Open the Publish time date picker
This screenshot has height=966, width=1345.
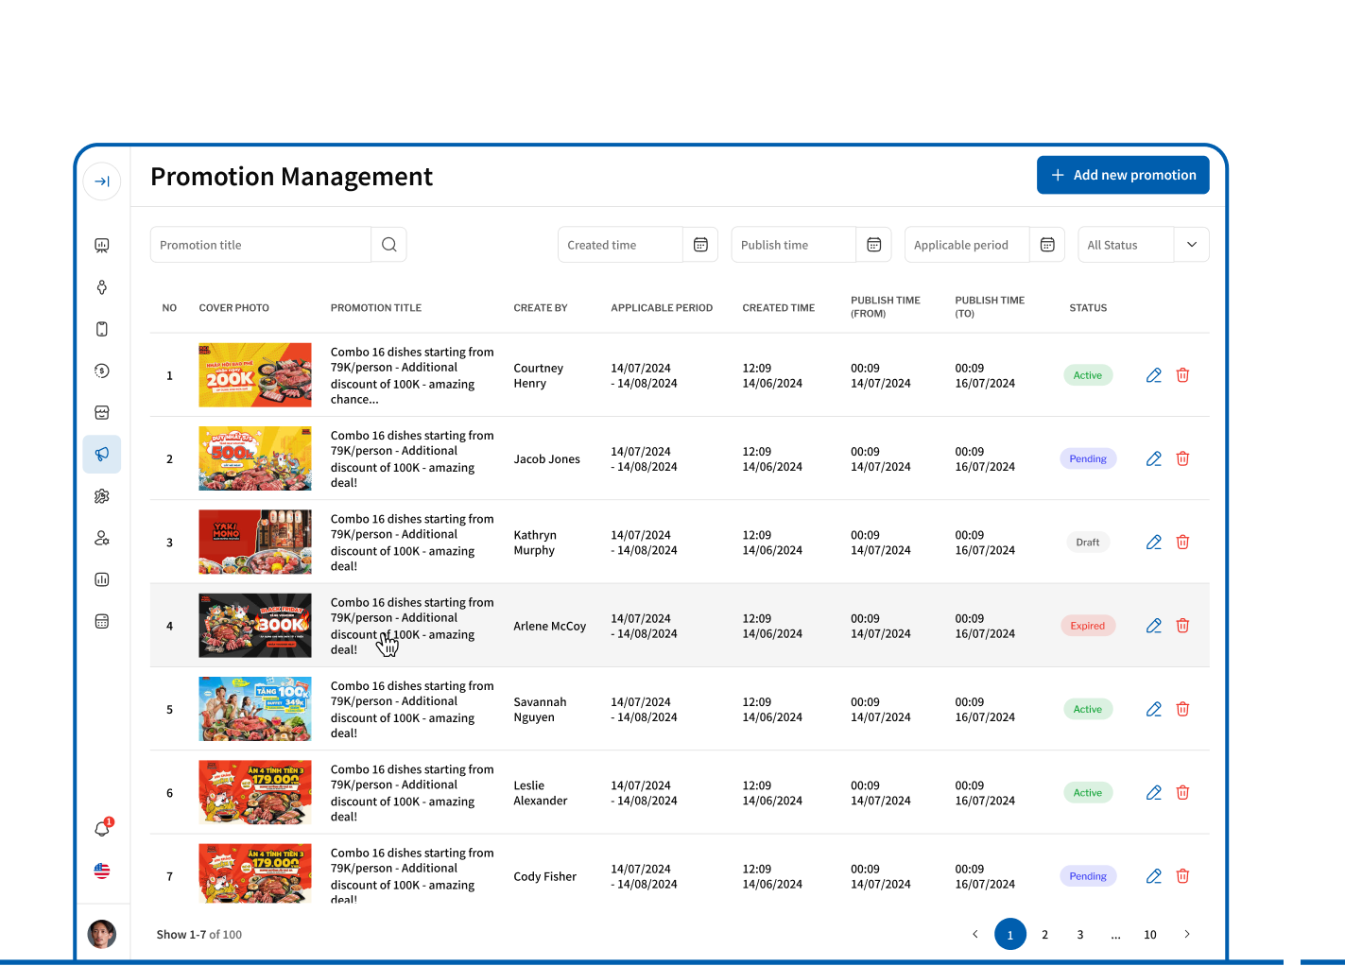873,245
